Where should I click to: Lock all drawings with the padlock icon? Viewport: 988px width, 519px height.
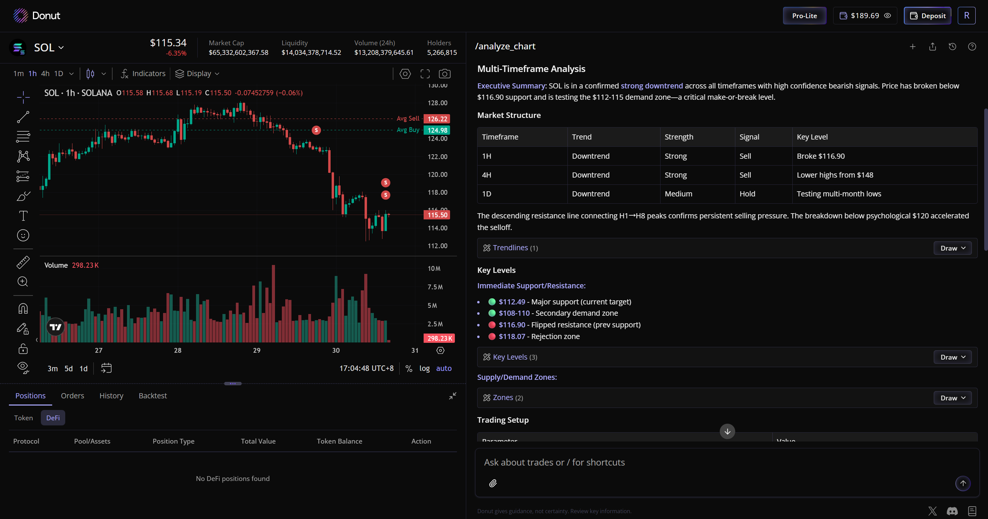click(x=23, y=349)
